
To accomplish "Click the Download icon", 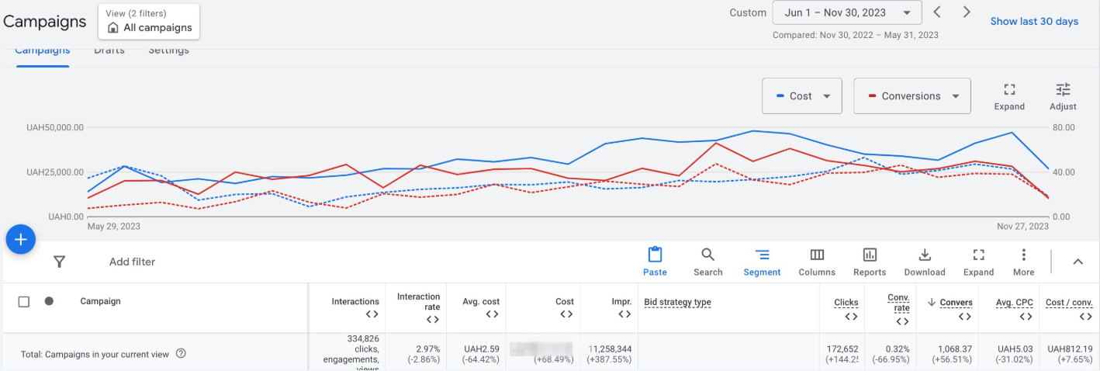I will click(x=924, y=255).
